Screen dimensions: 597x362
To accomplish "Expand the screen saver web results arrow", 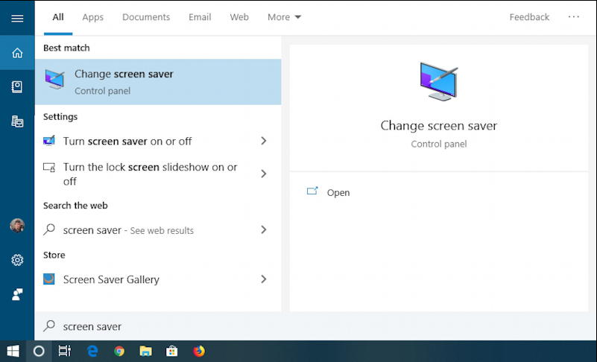I will 263,230.
